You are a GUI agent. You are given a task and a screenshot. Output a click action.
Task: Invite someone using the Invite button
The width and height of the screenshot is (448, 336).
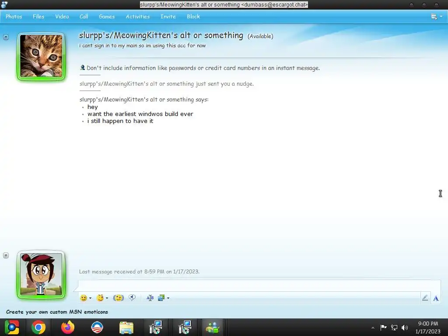click(168, 17)
